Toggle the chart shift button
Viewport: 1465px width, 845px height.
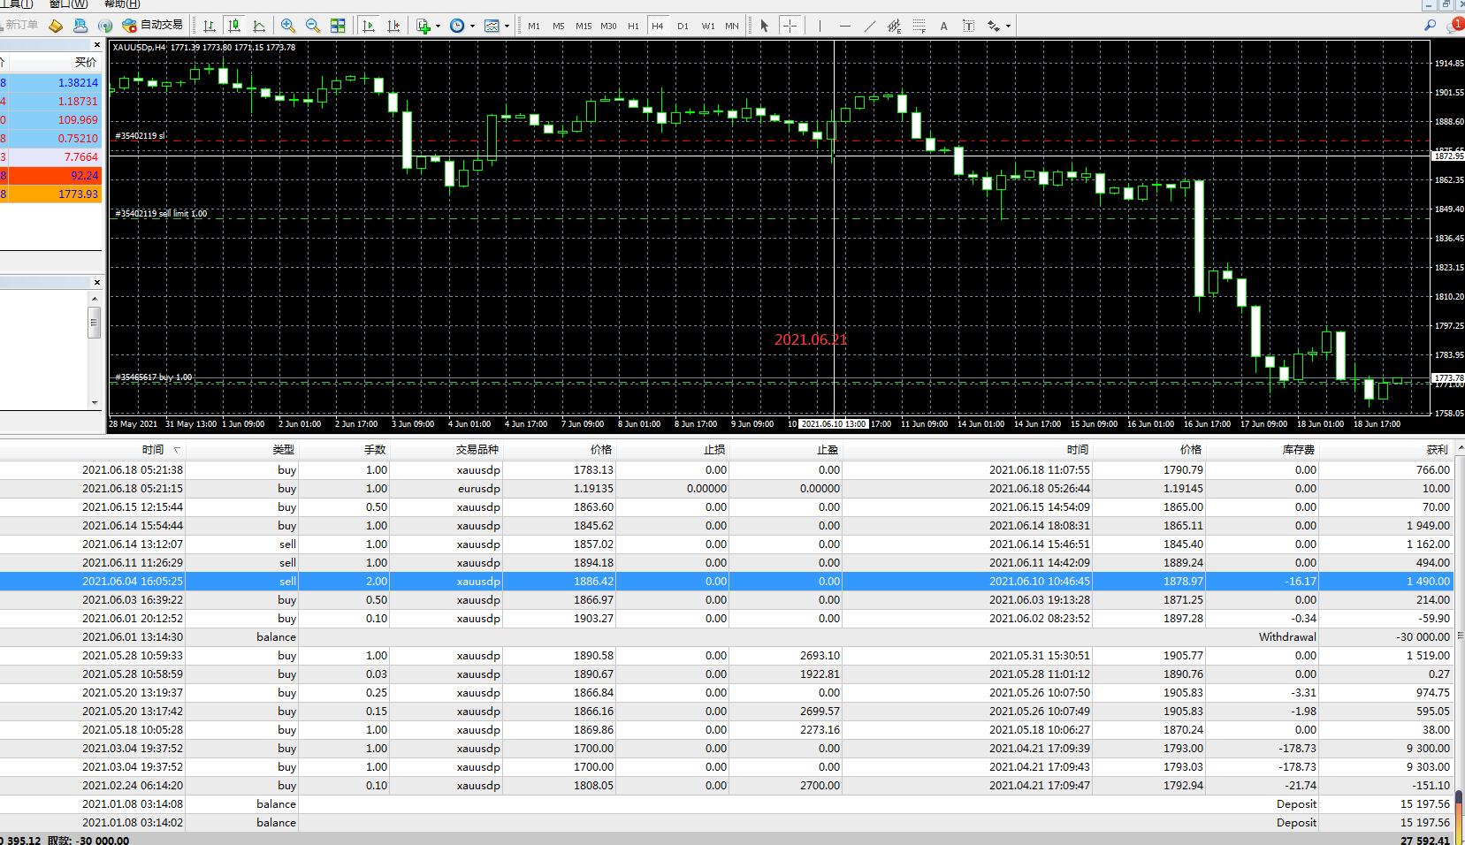click(x=393, y=26)
